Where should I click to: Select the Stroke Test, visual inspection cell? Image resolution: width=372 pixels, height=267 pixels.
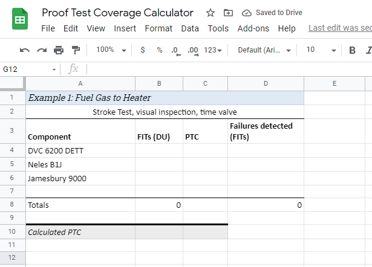165,112
